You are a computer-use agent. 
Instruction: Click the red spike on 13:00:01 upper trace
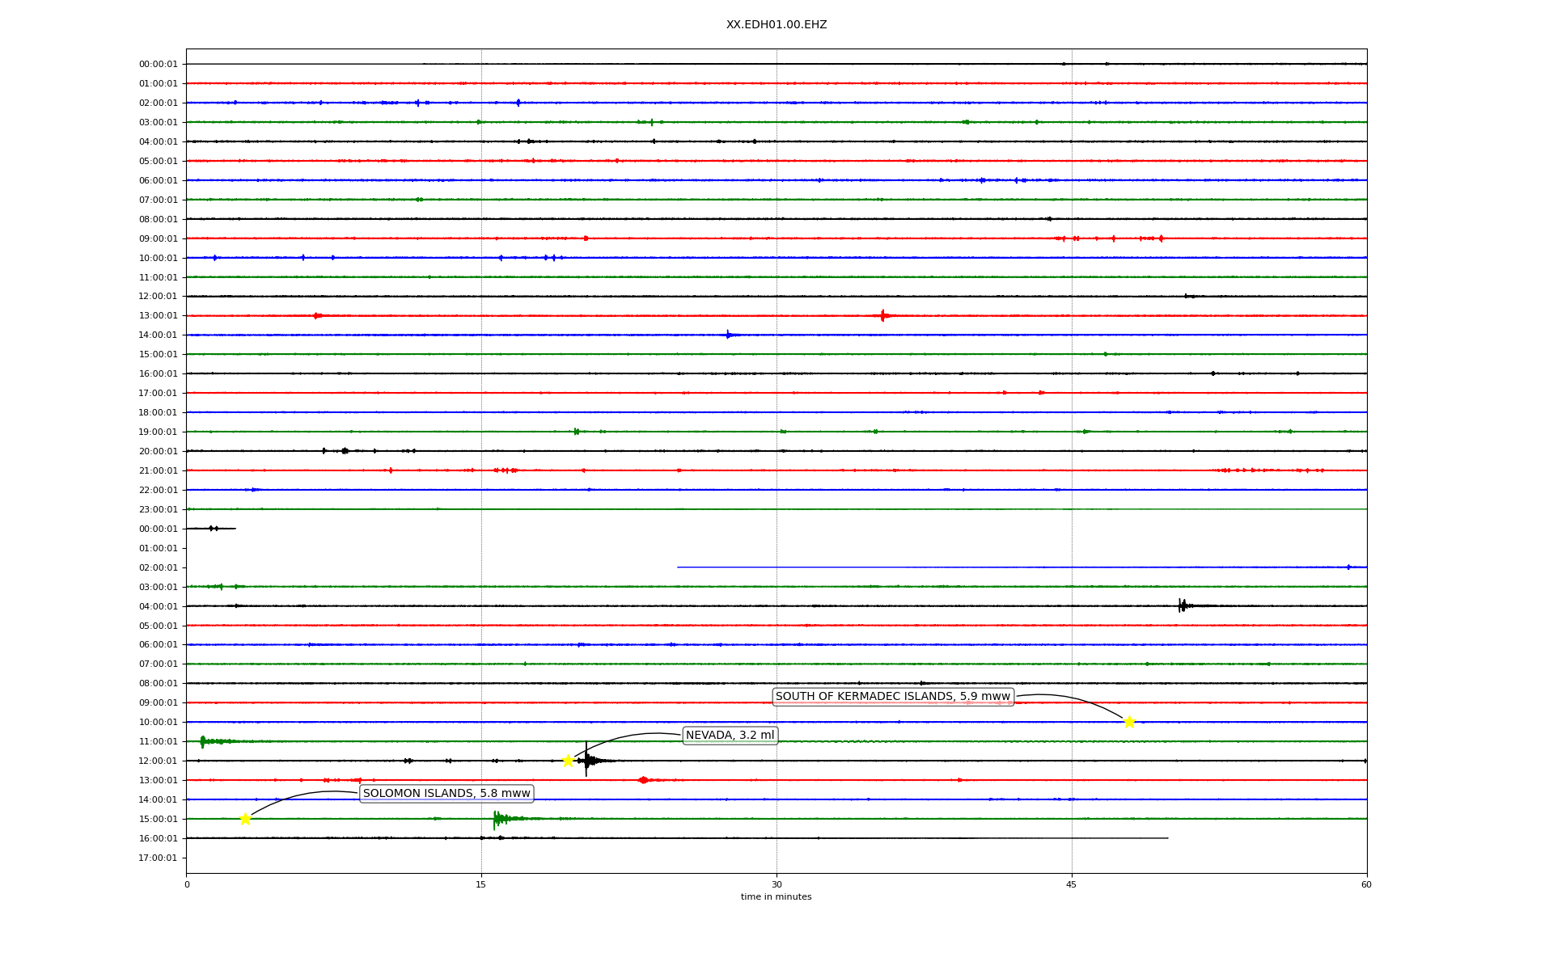882,315
